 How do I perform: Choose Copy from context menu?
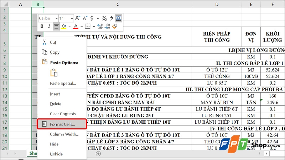(x=62, y=52)
